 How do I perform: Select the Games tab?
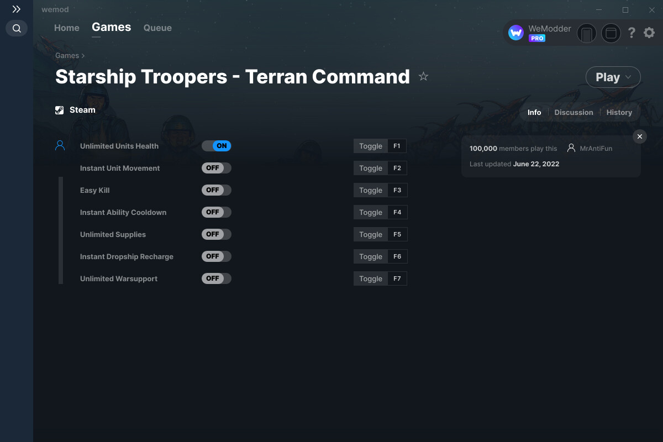pyautogui.click(x=112, y=27)
